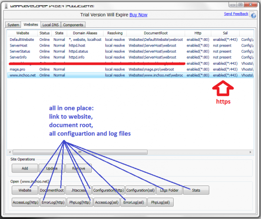Screen dimensions: 261x219
Task: Click Websites\mage.pro\webroot document root cell
Action: pyautogui.click(x=151, y=70)
